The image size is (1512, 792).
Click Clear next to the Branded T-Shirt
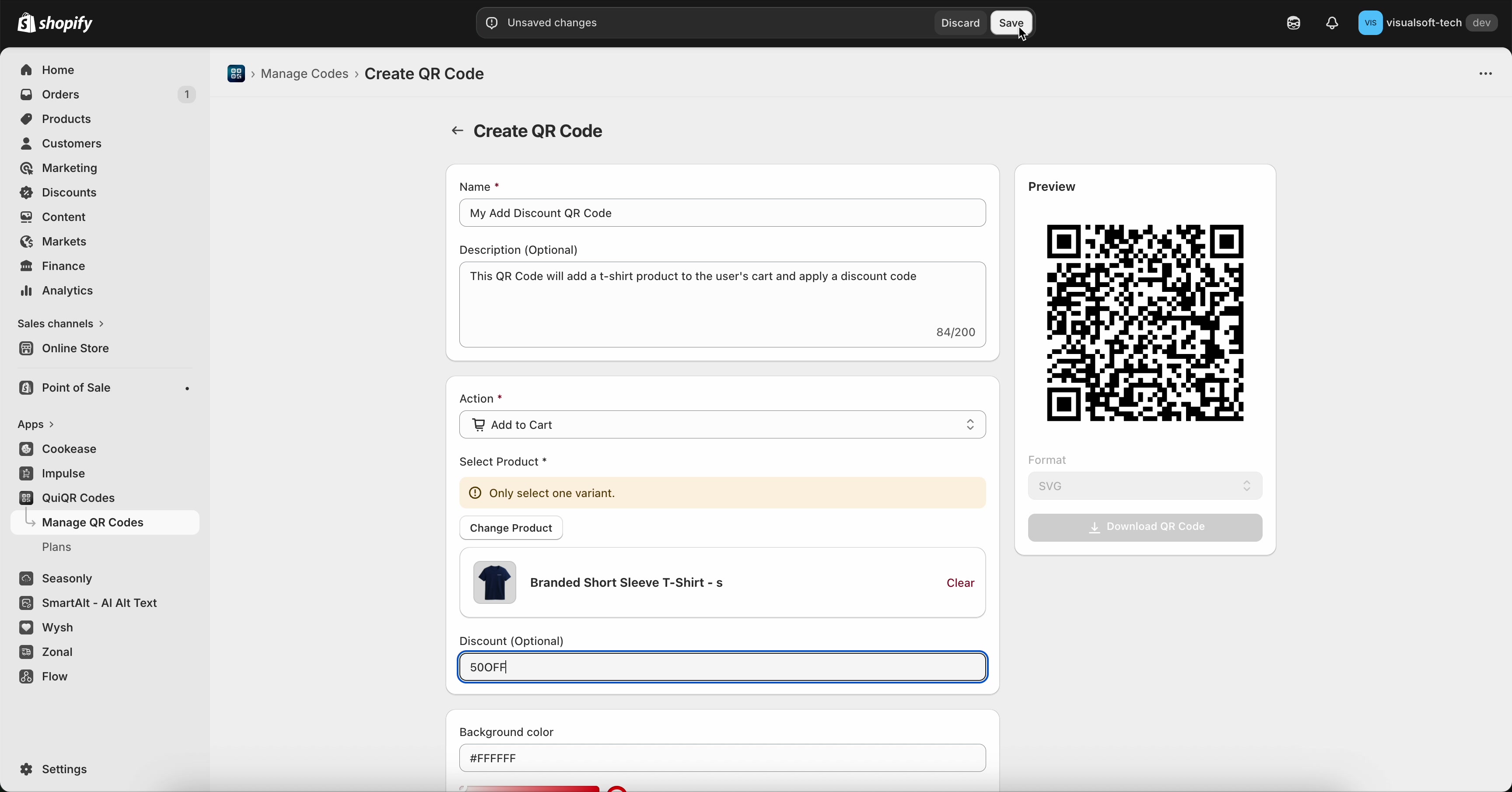pos(960,583)
